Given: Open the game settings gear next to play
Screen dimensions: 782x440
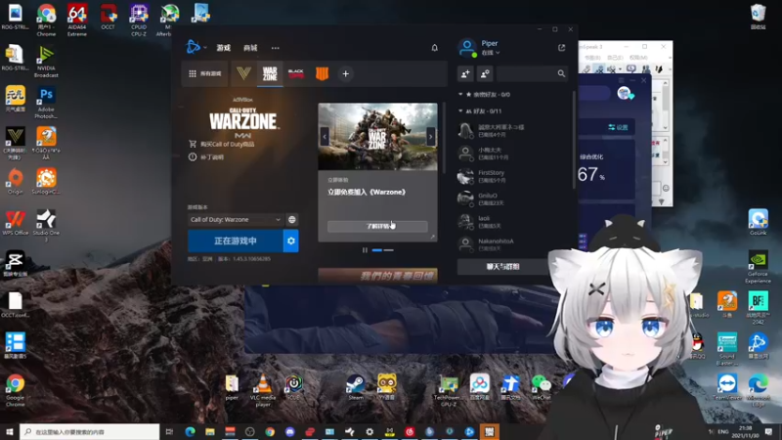Looking at the screenshot, I should coord(291,241).
